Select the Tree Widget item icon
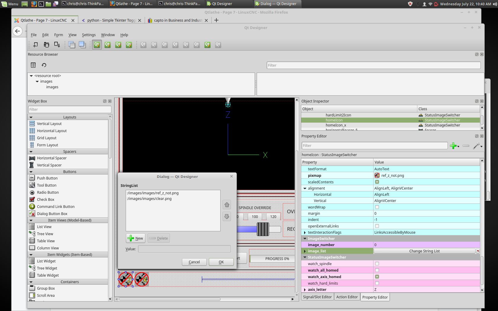498x311 pixels. tap(32, 268)
